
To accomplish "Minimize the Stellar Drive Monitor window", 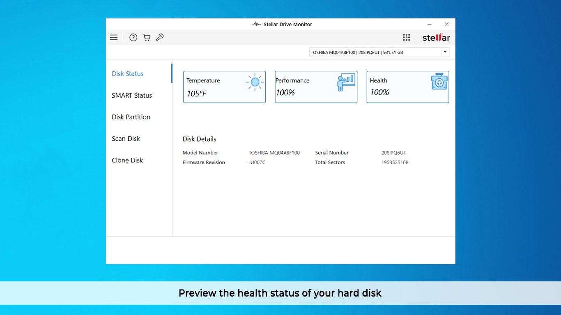I will [429, 25].
